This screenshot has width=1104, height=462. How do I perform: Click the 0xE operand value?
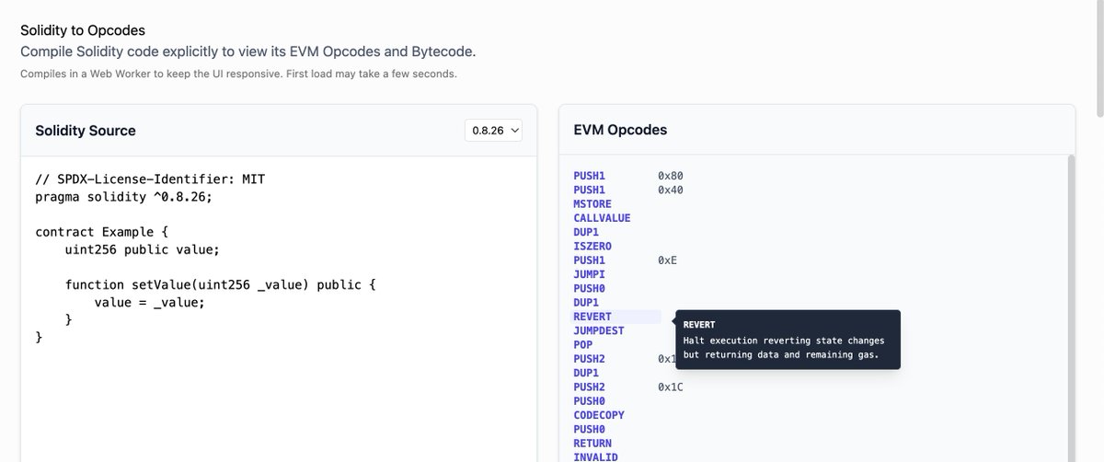pos(668,260)
